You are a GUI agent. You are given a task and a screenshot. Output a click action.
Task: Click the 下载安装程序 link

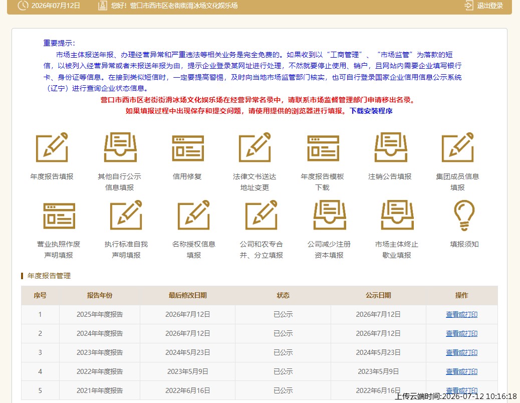[x=371, y=111]
